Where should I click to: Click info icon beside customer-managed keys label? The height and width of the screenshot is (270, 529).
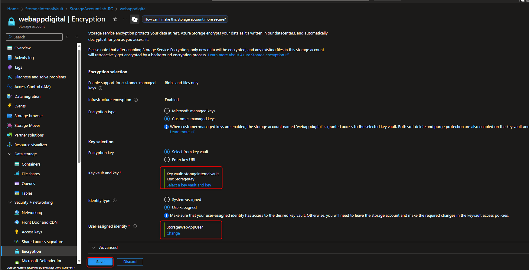pyautogui.click(x=100, y=88)
